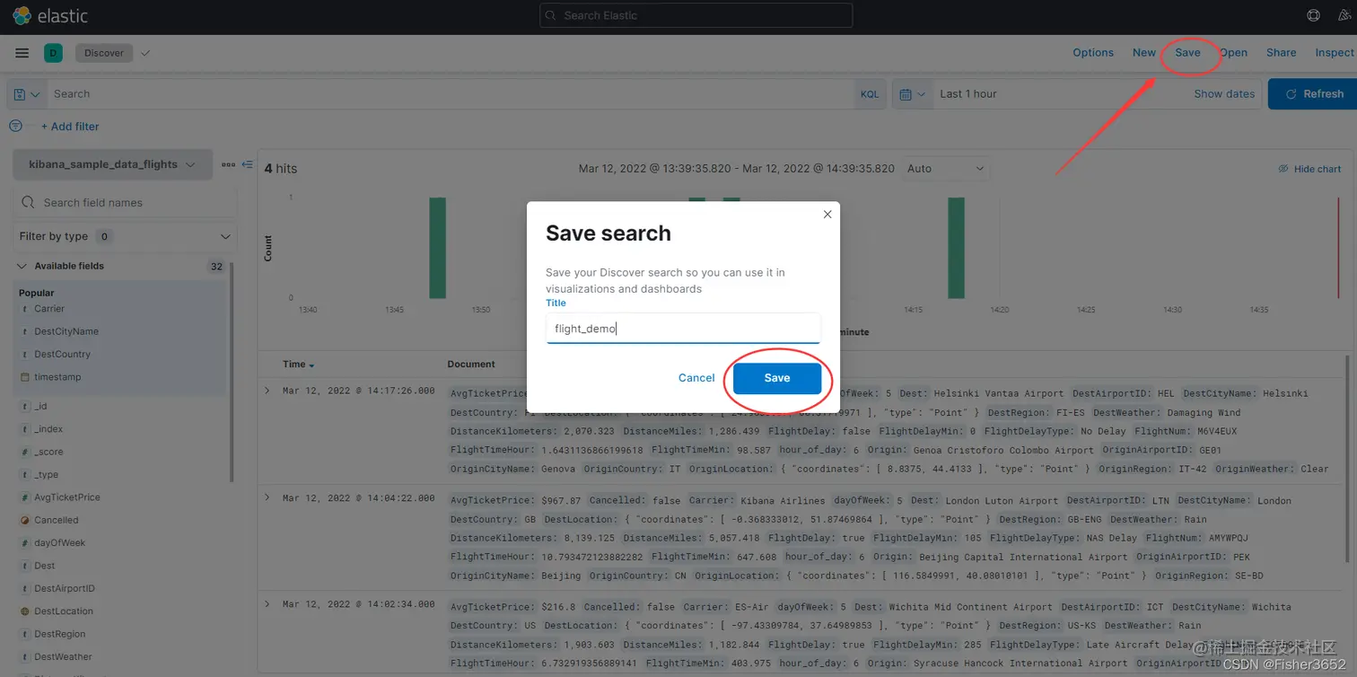The height and width of the screenshot is (677, 1357).
Task: Open the Auto interval dropdown
Action: [x=947, y=169]
